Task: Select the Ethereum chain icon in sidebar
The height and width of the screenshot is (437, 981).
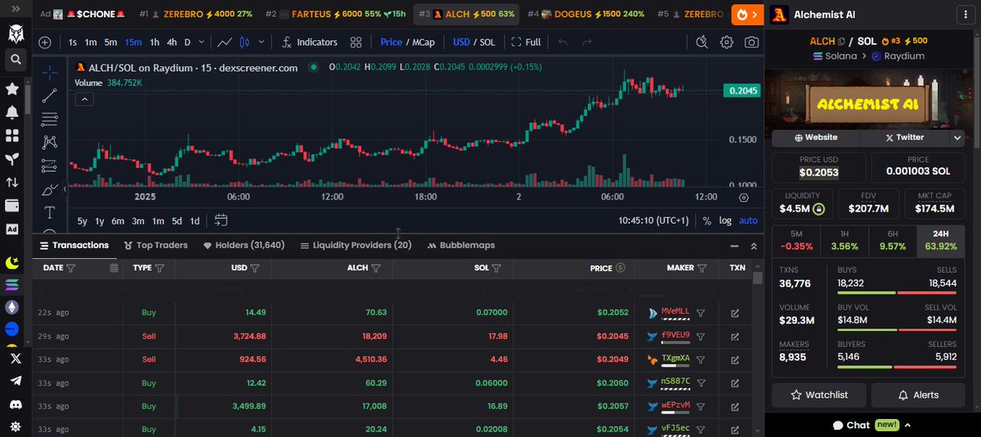Action: point(12,307)
